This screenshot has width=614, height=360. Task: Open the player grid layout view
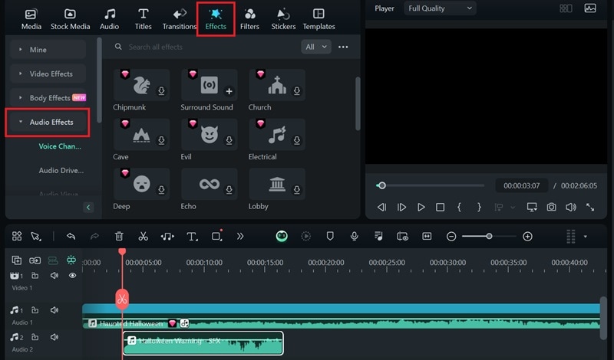tap(566, 8)
